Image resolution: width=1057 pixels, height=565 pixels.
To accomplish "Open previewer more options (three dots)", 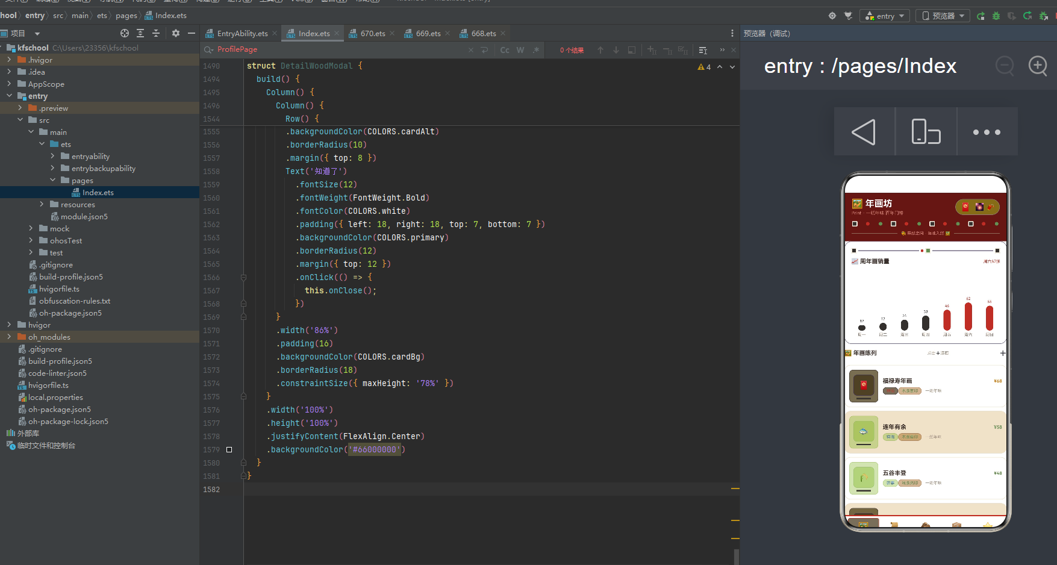I will pyautogui.click(x=987, y=132).
